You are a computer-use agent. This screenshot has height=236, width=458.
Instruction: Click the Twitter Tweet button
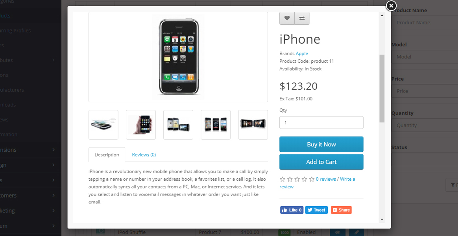click(x=316, y=210)
